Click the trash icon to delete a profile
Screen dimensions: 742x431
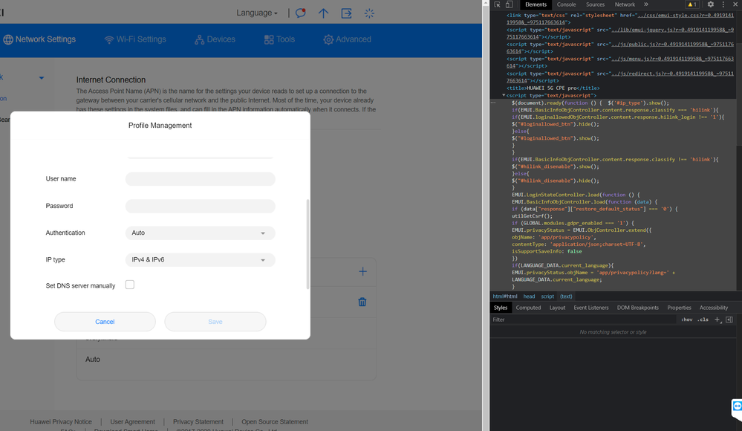362,300
